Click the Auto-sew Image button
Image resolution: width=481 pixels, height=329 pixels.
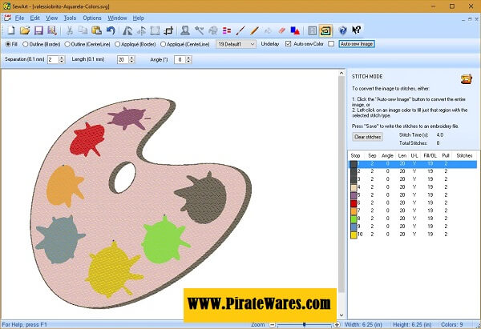coord(358,44)
